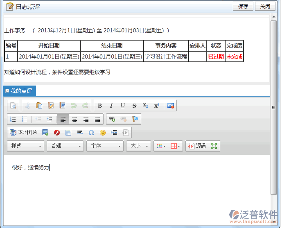
Task: Insert a table into the editor
Action: (x=176, y=146)
